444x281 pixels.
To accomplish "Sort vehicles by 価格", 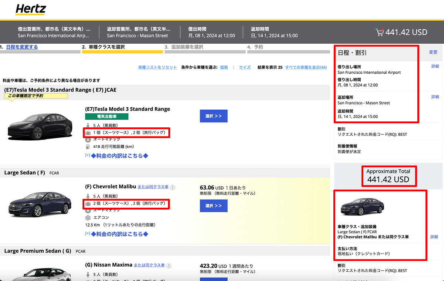I will 224,67.
